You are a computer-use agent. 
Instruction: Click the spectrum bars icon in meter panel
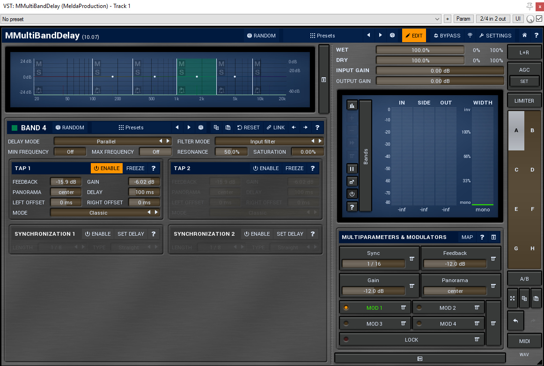coord(352,105)
